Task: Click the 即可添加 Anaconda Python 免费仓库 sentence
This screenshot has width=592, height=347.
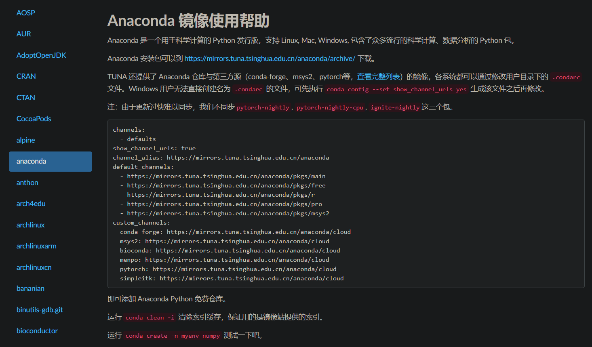Action: pyautogui.click(x=168, y=299)
